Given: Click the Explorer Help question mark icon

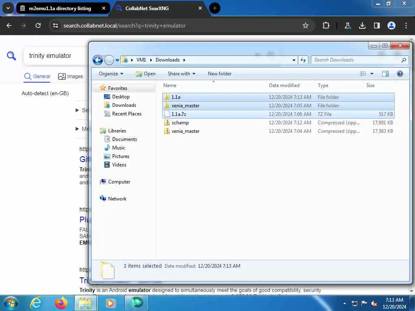Looking at the screenshot, I should tap(400, 74).
